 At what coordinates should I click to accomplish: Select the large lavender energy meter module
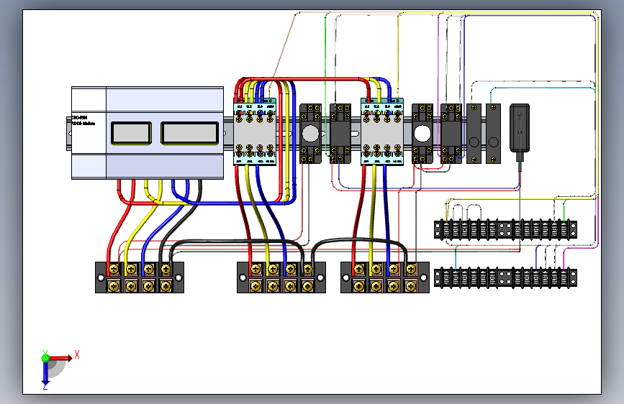point(148,133)
